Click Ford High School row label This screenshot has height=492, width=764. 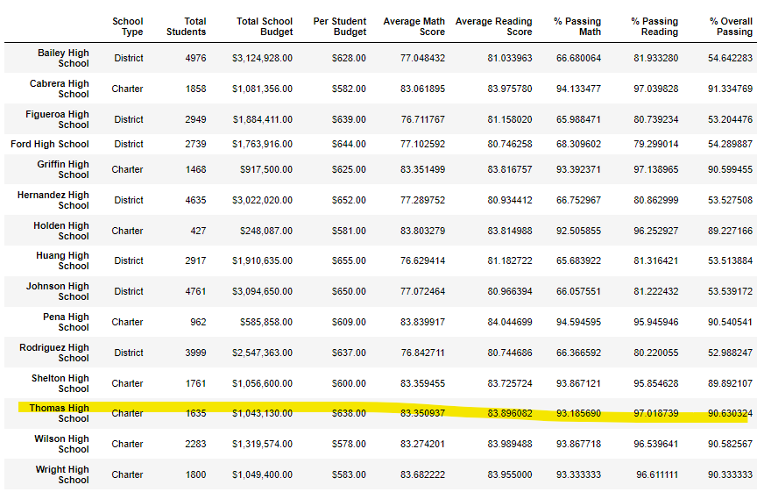[50, 145]
